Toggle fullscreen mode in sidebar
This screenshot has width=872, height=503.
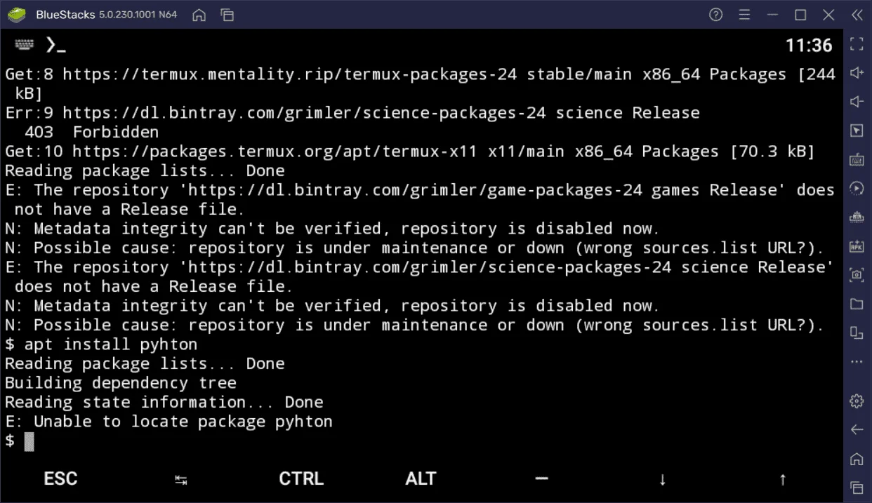pyautogui.click(x=857, y=44)
